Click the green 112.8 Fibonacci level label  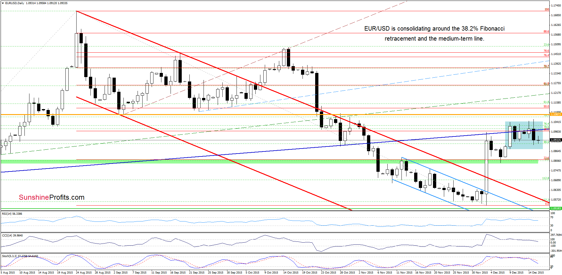pyautogui.click(x=546, y=178)
